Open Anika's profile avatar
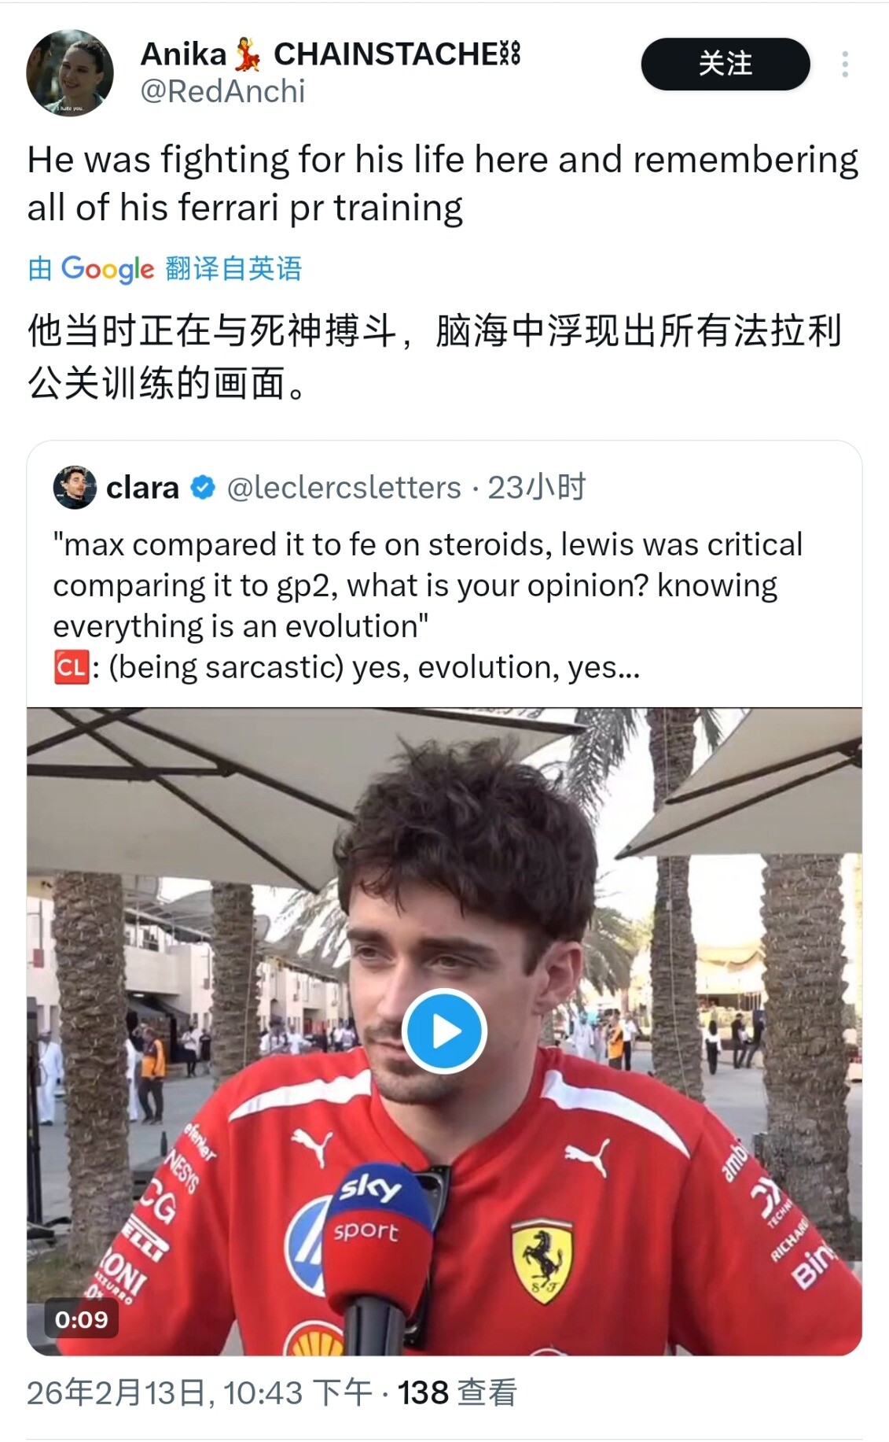Image resolution: width=889 pixels, height=1442 pixels. 70,72
